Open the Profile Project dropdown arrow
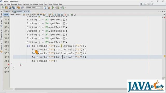 pos(65,7)
